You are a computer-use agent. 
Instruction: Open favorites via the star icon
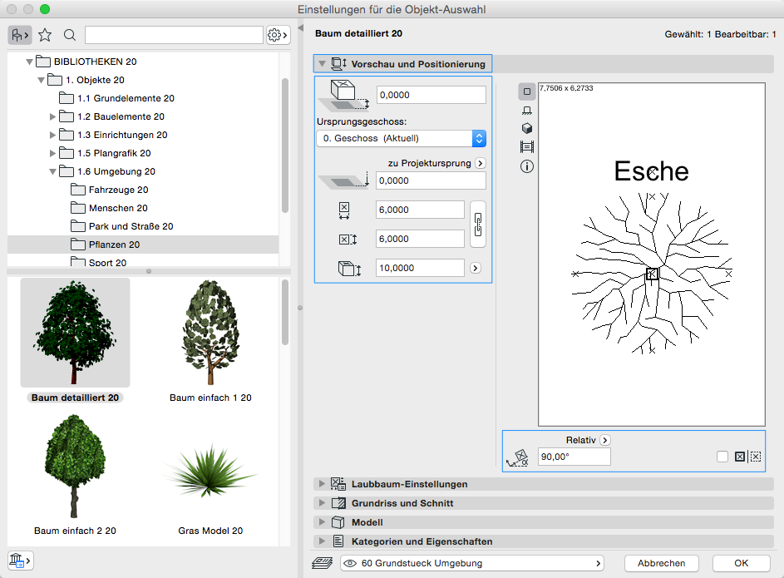[45, 35]
